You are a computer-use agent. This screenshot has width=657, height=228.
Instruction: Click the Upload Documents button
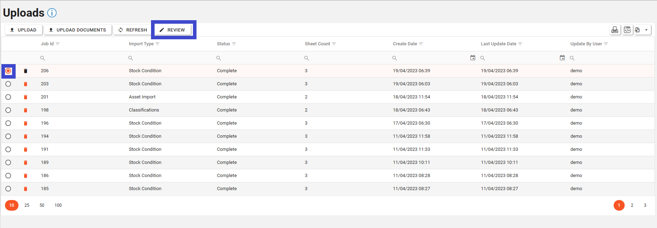[78, 30]
